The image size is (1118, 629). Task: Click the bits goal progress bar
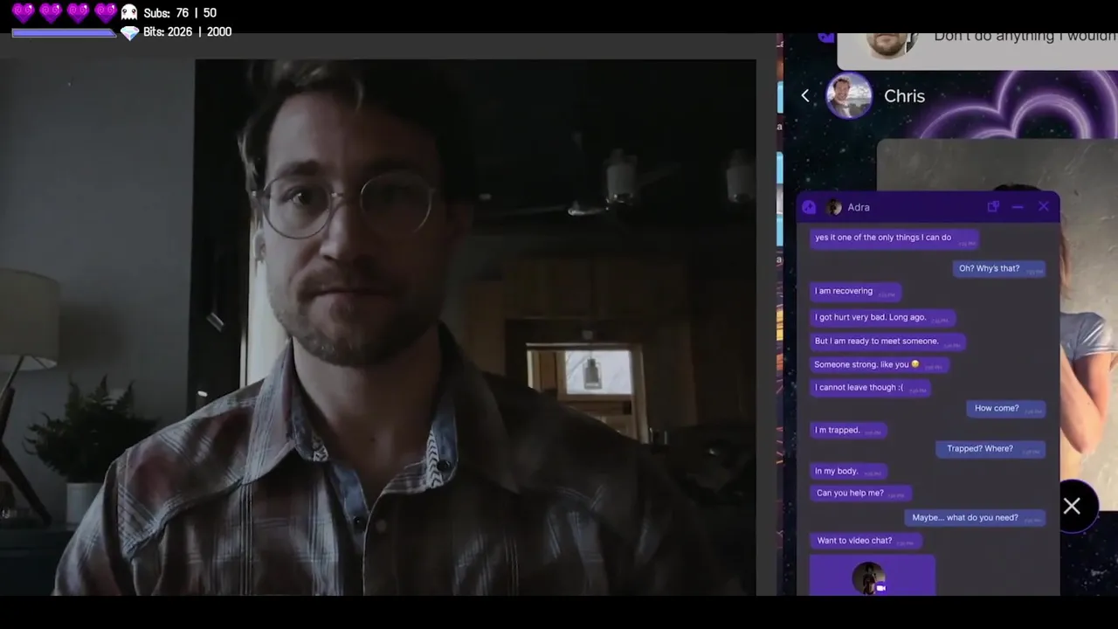(64, 33)
